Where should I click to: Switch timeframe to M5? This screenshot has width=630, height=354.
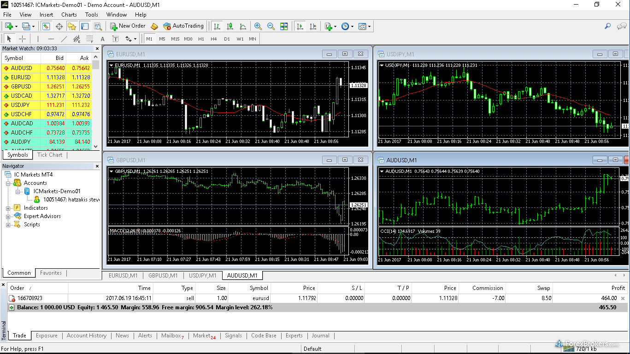coord(162,39)
